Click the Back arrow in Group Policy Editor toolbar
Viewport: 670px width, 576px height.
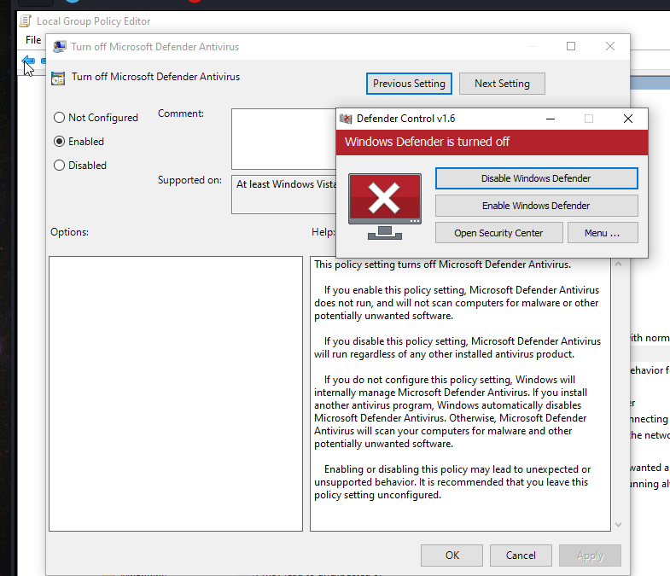(28, 61)
